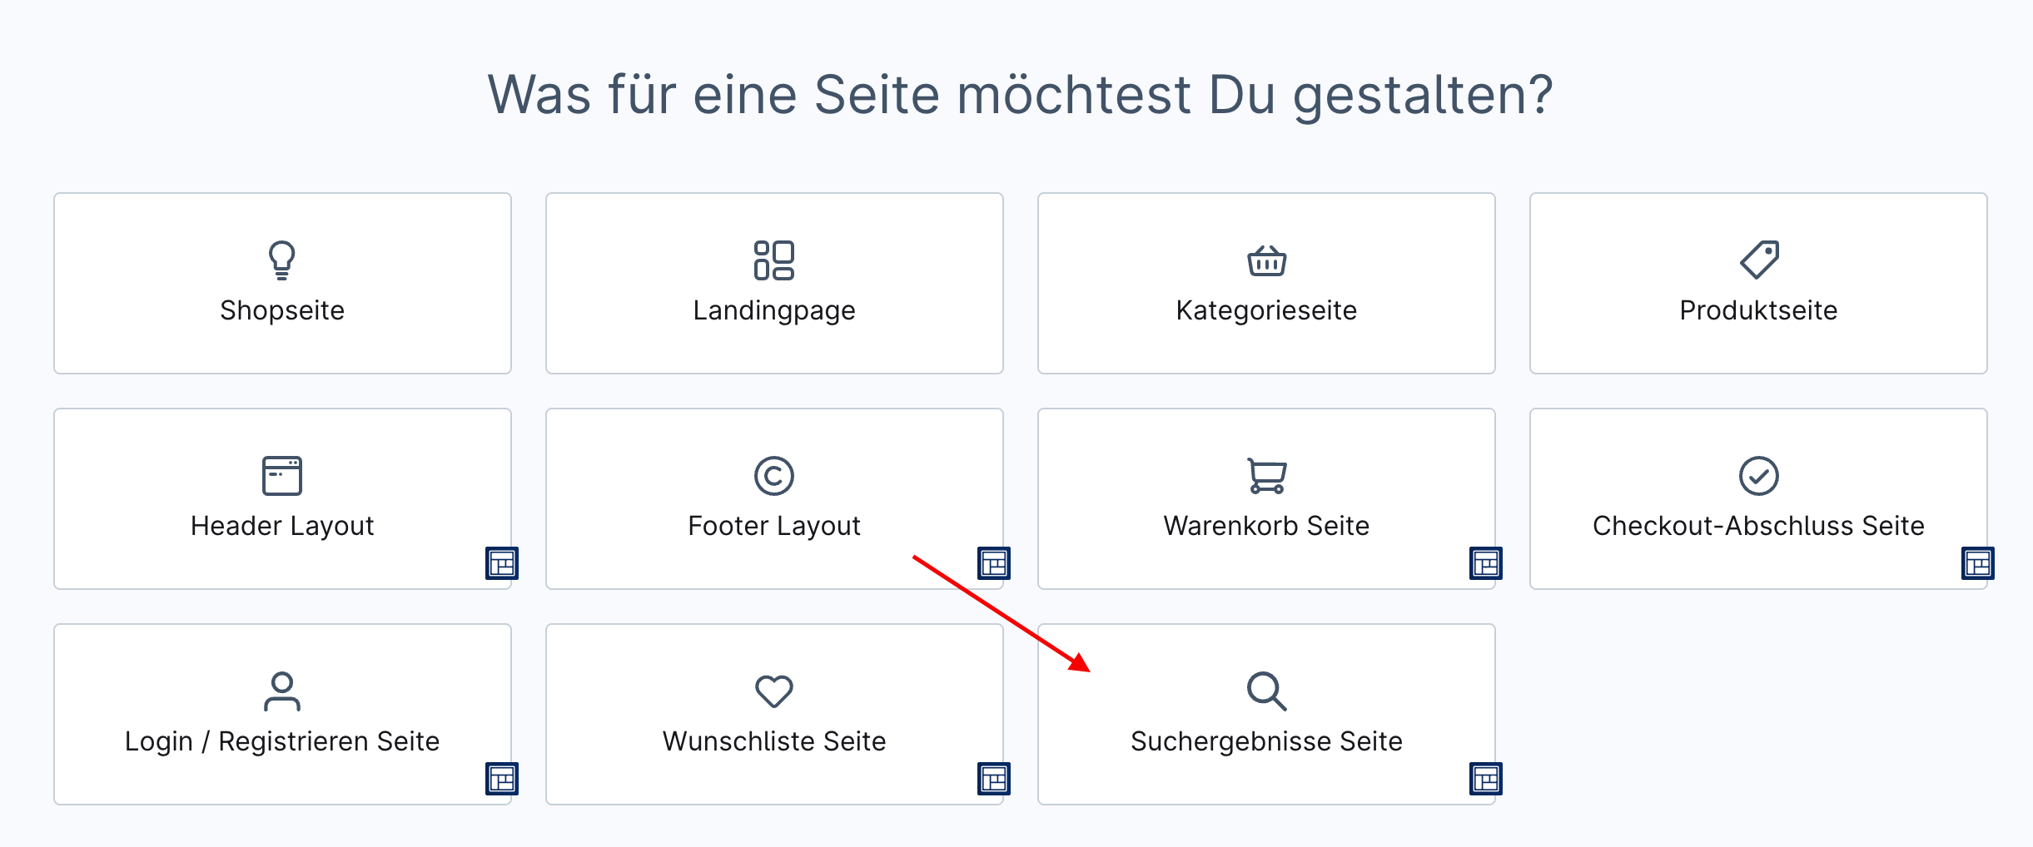Click template badge on Warenkorb Seite card
The image size is (2033, 847).
point(1486,563)
